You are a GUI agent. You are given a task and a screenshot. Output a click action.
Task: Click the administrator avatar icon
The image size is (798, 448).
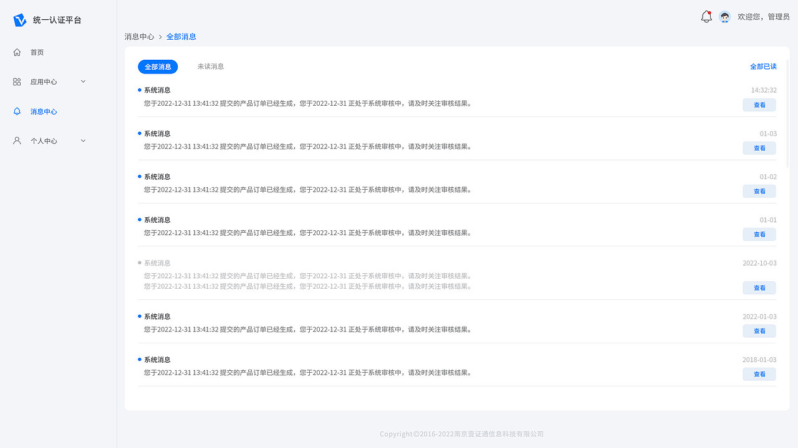coord(724,17)
